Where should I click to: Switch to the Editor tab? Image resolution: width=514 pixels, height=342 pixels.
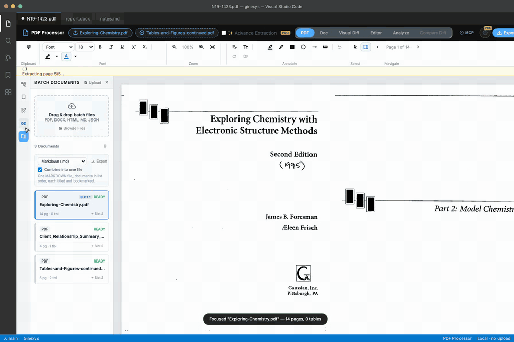pos(376,33)
